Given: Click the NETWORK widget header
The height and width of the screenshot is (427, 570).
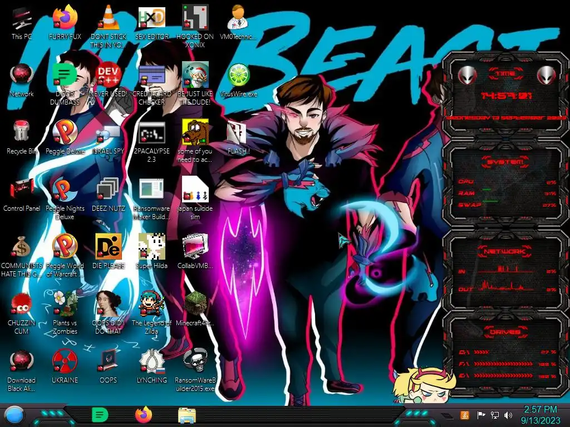Looking at the screenshot, I should pos(505,251).
